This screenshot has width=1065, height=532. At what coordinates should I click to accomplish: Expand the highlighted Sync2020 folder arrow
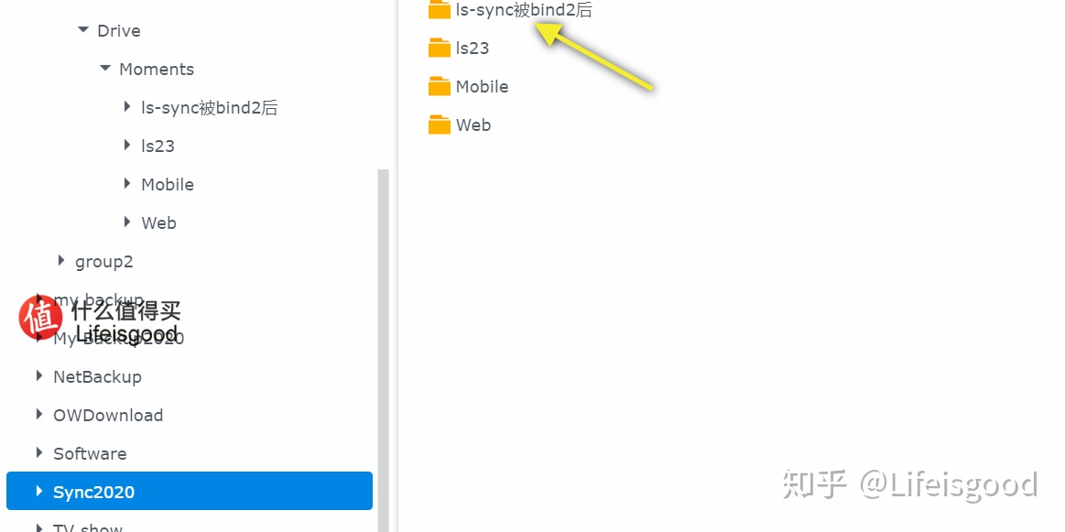(39, 491)
